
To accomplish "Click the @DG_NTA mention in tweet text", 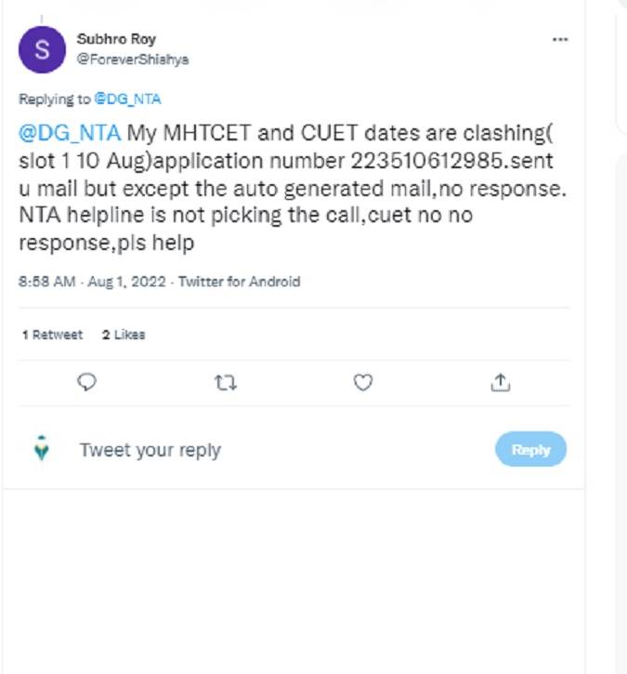I will pyautogui.click(x=70, y=134).
